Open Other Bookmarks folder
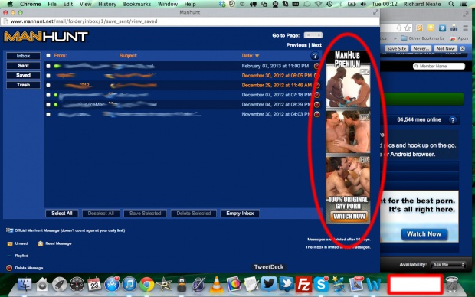 (x=423, y=38)
